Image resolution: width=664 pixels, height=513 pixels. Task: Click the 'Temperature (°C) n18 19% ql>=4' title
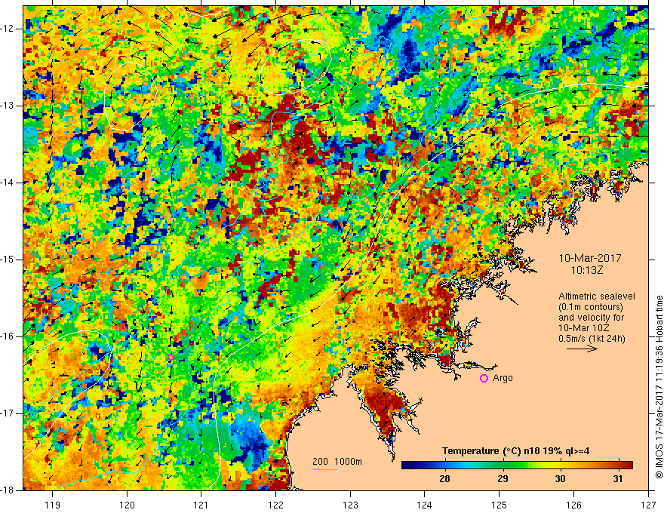tap(516, 451)
